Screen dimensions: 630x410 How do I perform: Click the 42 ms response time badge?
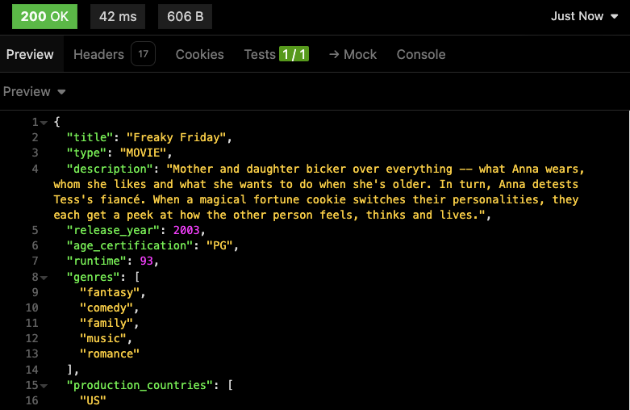(x=118, y=16)
